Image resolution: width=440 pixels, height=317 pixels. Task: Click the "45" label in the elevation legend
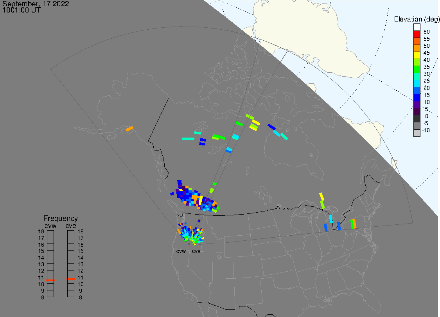pos(427,53)
